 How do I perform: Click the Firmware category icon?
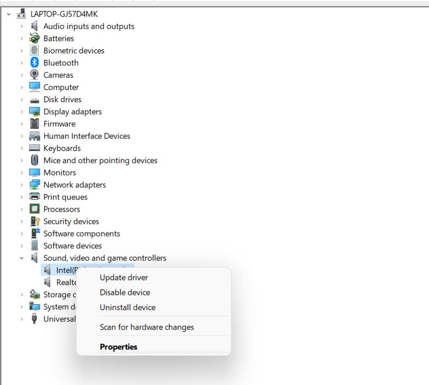coord(34,124)
